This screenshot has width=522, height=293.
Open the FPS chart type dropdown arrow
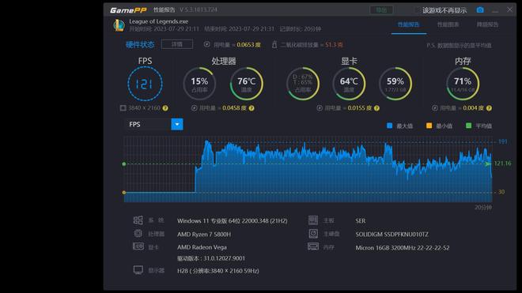click(177, 124)
